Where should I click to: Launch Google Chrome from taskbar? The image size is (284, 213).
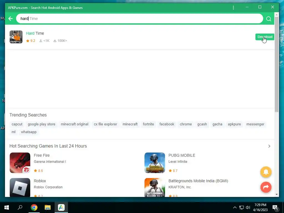[34, 207]
